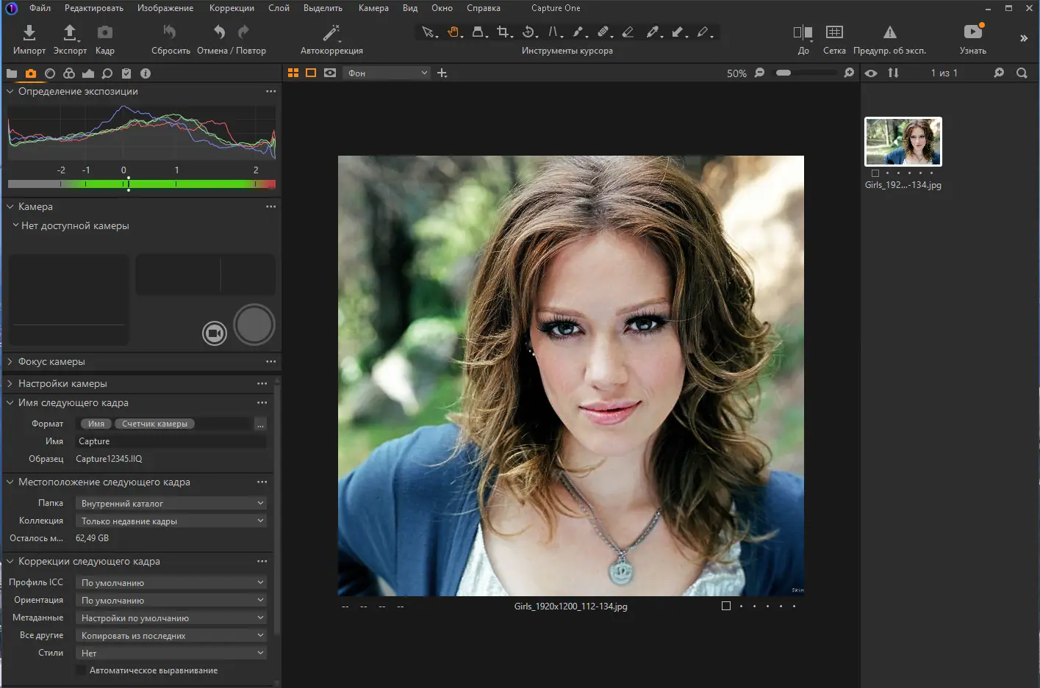
Task: Select the Crop cursor tool
Action: pyautogui.click(x=503, y=32)
